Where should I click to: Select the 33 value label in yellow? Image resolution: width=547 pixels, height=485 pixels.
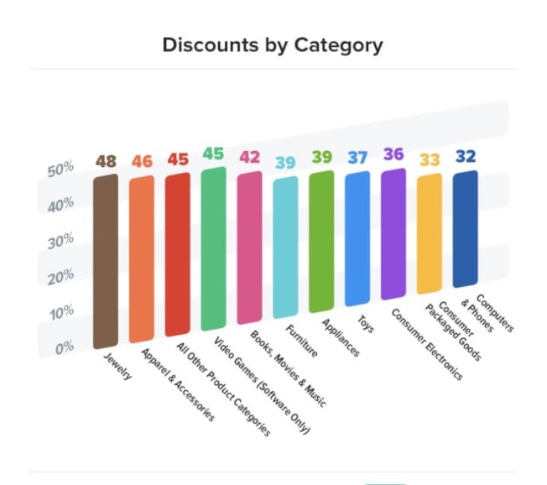tap(430, 159)
